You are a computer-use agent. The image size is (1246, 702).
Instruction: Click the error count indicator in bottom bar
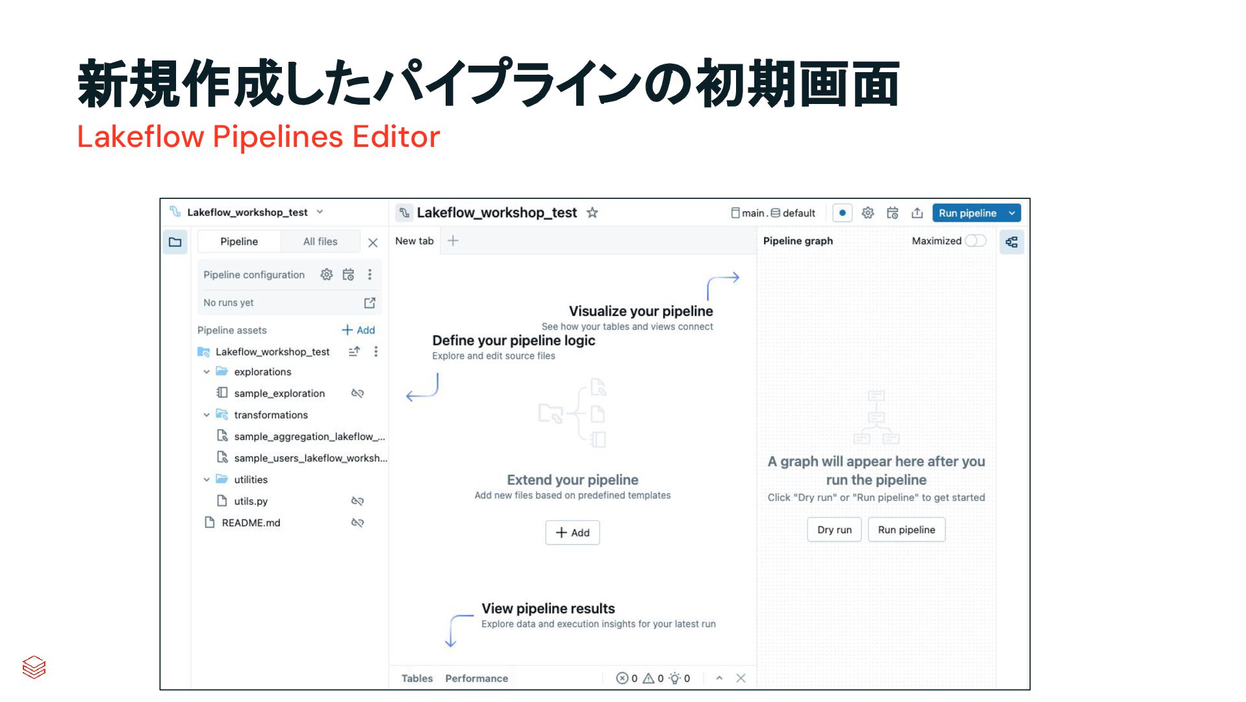(627, 679)
